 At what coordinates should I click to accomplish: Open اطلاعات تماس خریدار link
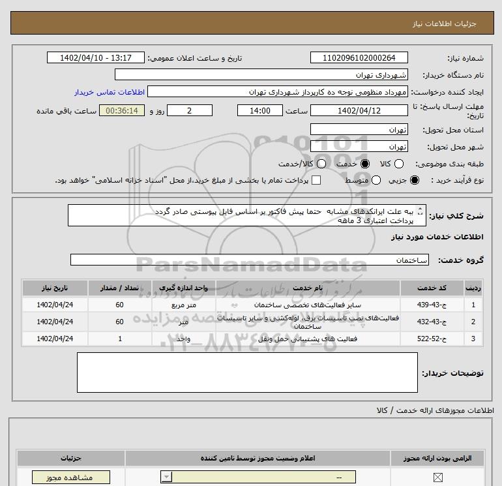coord(110,92)
